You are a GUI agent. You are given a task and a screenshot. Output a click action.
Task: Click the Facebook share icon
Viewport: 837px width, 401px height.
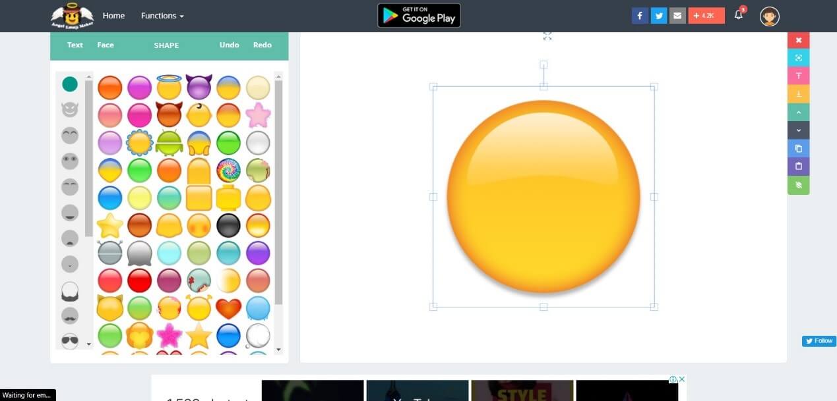[640, 15]
